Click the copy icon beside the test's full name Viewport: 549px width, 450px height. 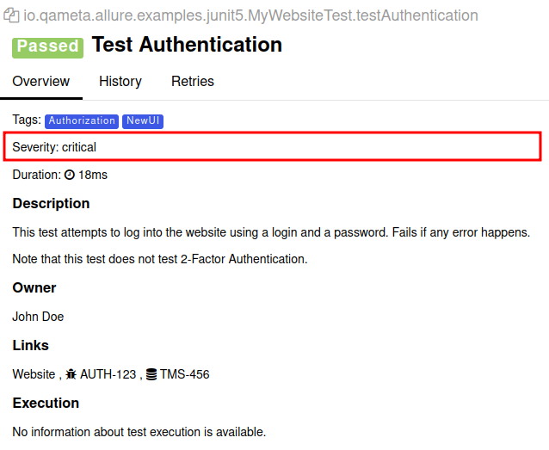(x=11, y=16)
